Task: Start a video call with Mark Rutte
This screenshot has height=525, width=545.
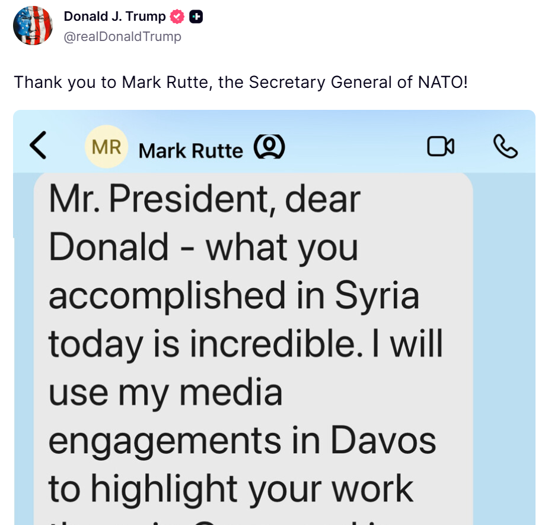Action: point(441,146)
